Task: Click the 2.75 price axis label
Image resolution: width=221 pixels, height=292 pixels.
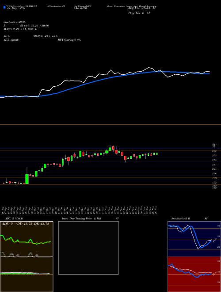Action: tap(214, 156)
